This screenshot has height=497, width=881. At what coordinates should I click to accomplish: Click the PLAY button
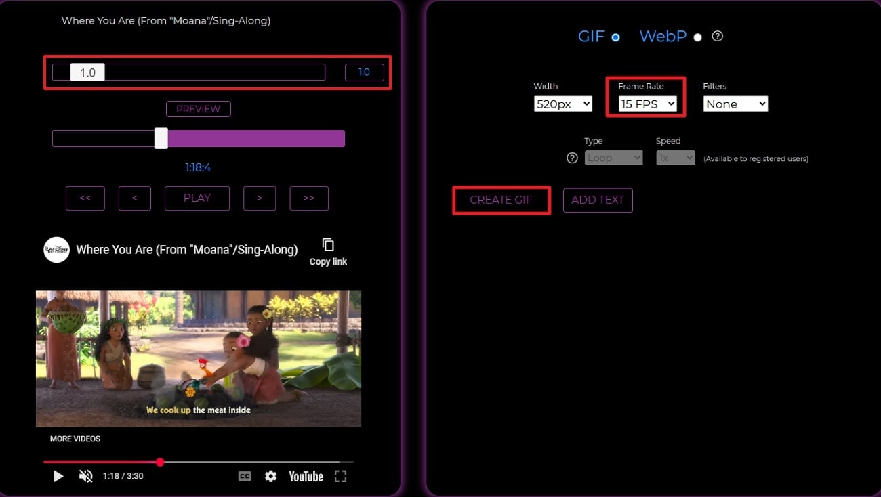pos(197,198)
